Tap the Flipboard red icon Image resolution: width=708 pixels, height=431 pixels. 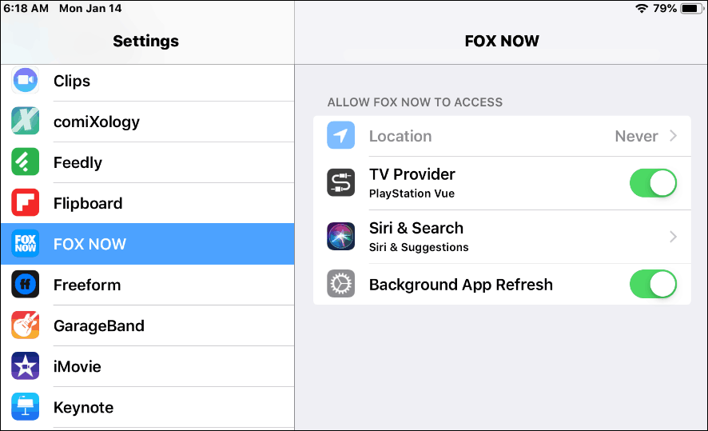pyautogui.click(x=26, y=203)
